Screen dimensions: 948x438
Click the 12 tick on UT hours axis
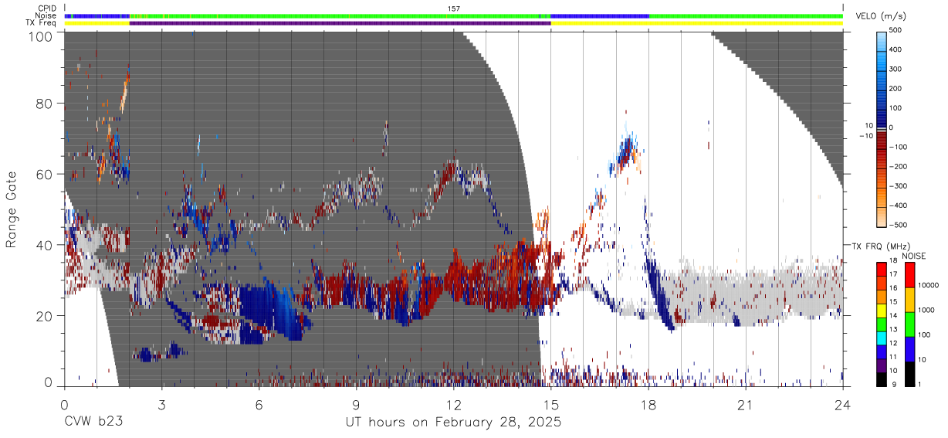(x=453, y=404)
